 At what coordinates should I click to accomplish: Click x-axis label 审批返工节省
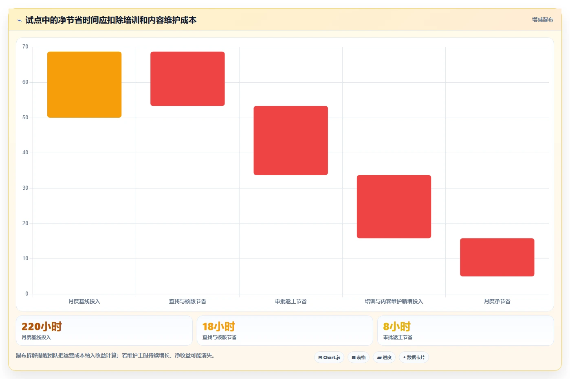(291, 301)
